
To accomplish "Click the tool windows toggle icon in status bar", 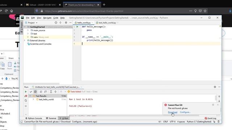I will (x=22, y=122).
